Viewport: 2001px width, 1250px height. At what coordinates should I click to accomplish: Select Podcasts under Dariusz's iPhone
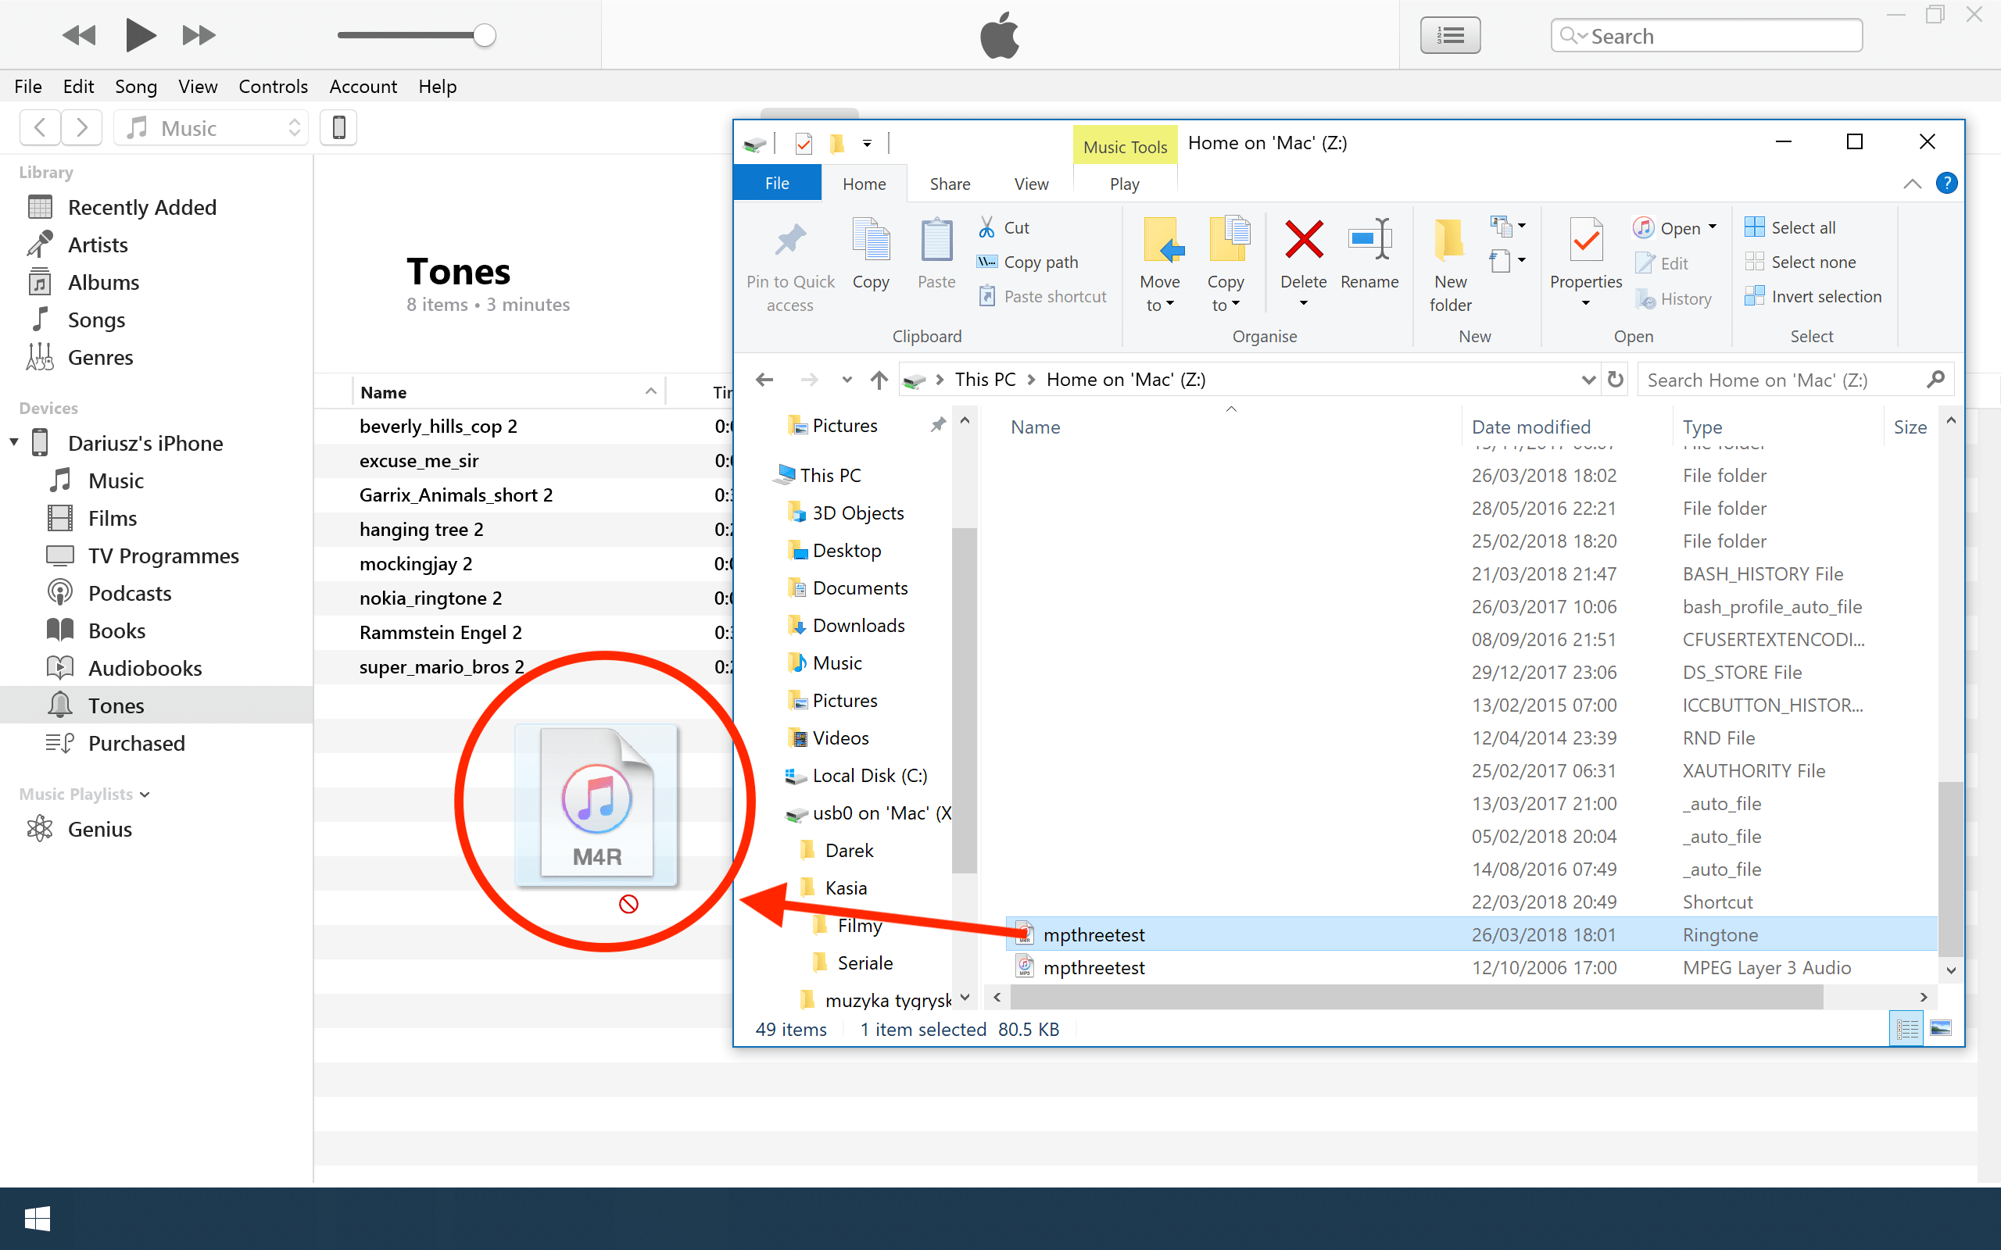click(x=130, y=594)
